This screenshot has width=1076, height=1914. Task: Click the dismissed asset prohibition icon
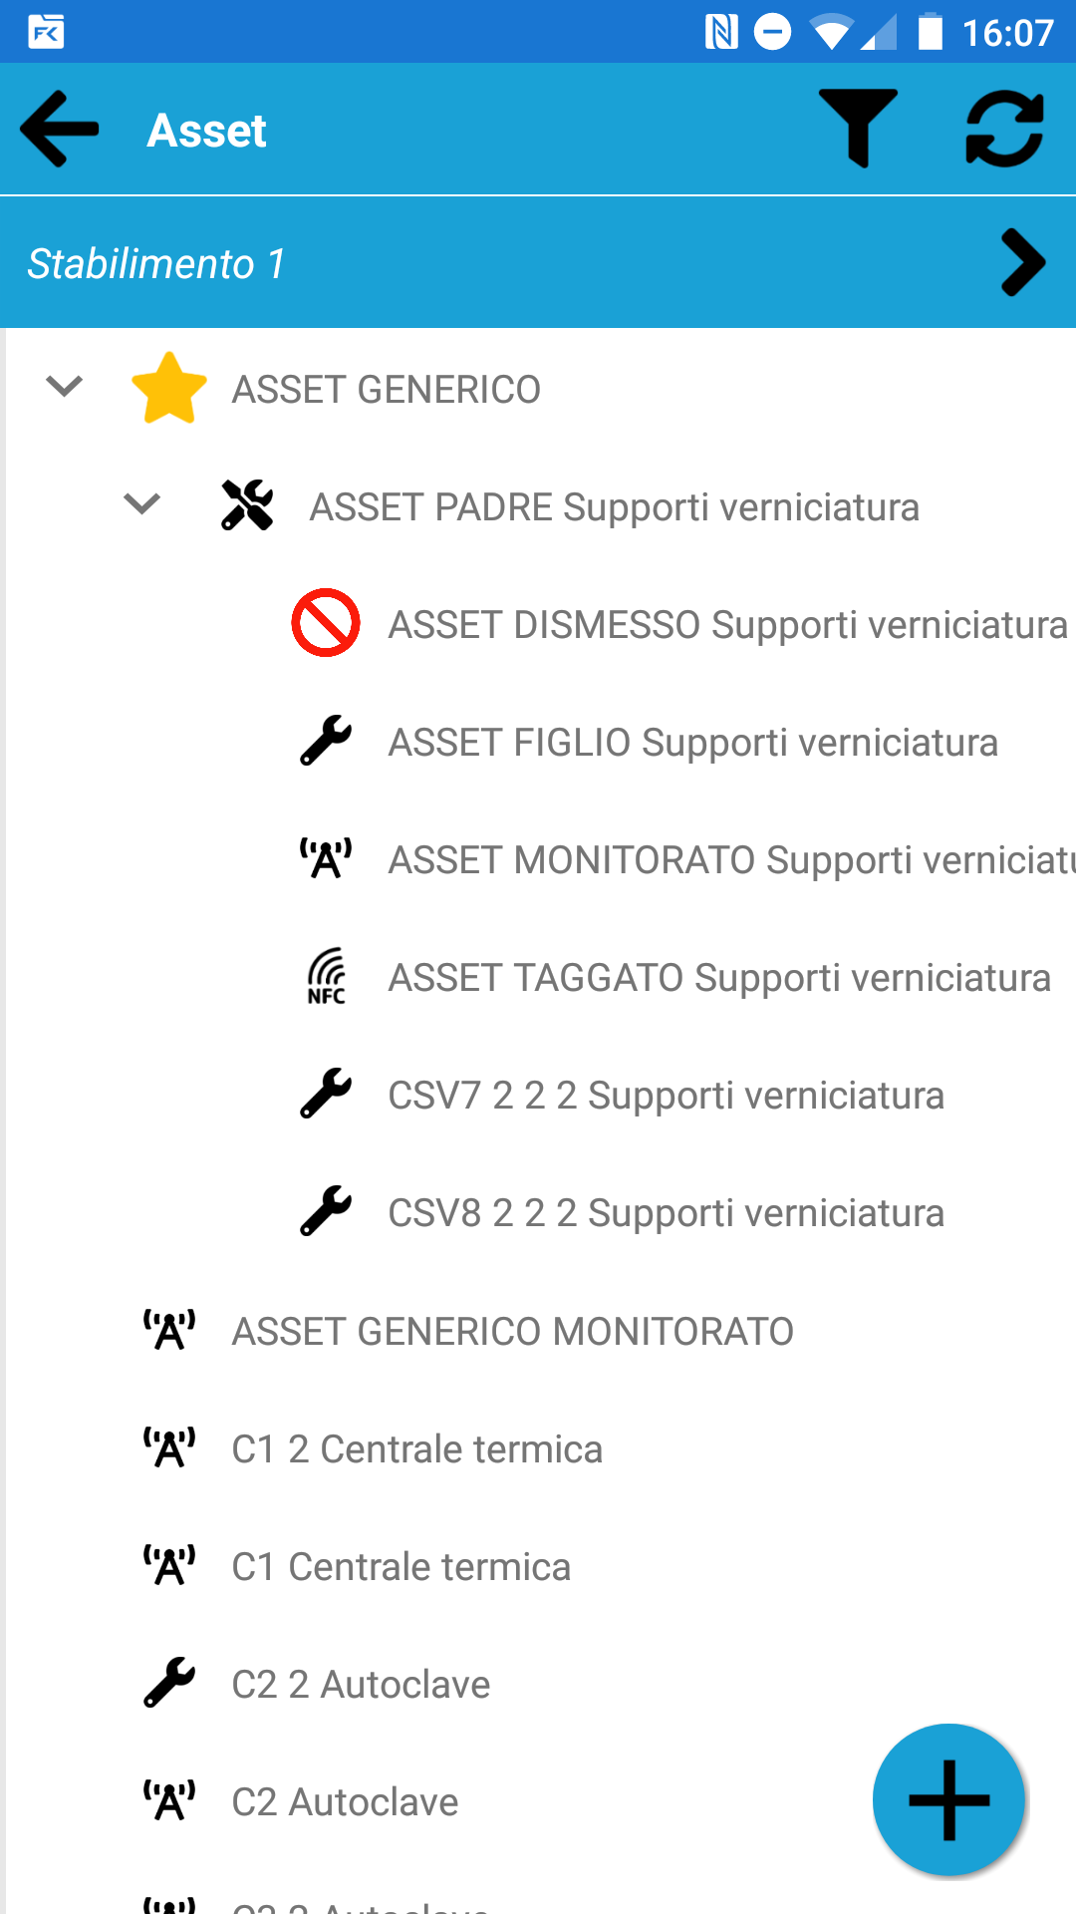click(325, 624)
